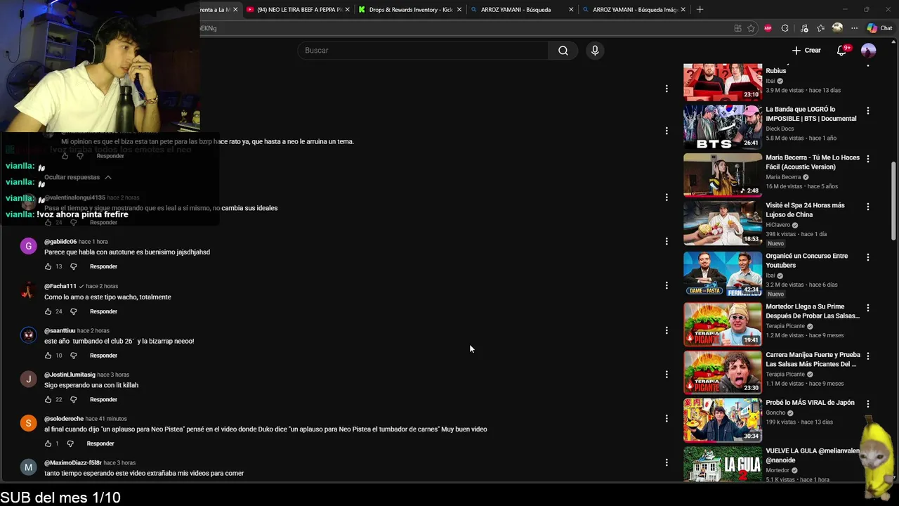
Task: Open the Copilot Chat button
Action: 879,28
